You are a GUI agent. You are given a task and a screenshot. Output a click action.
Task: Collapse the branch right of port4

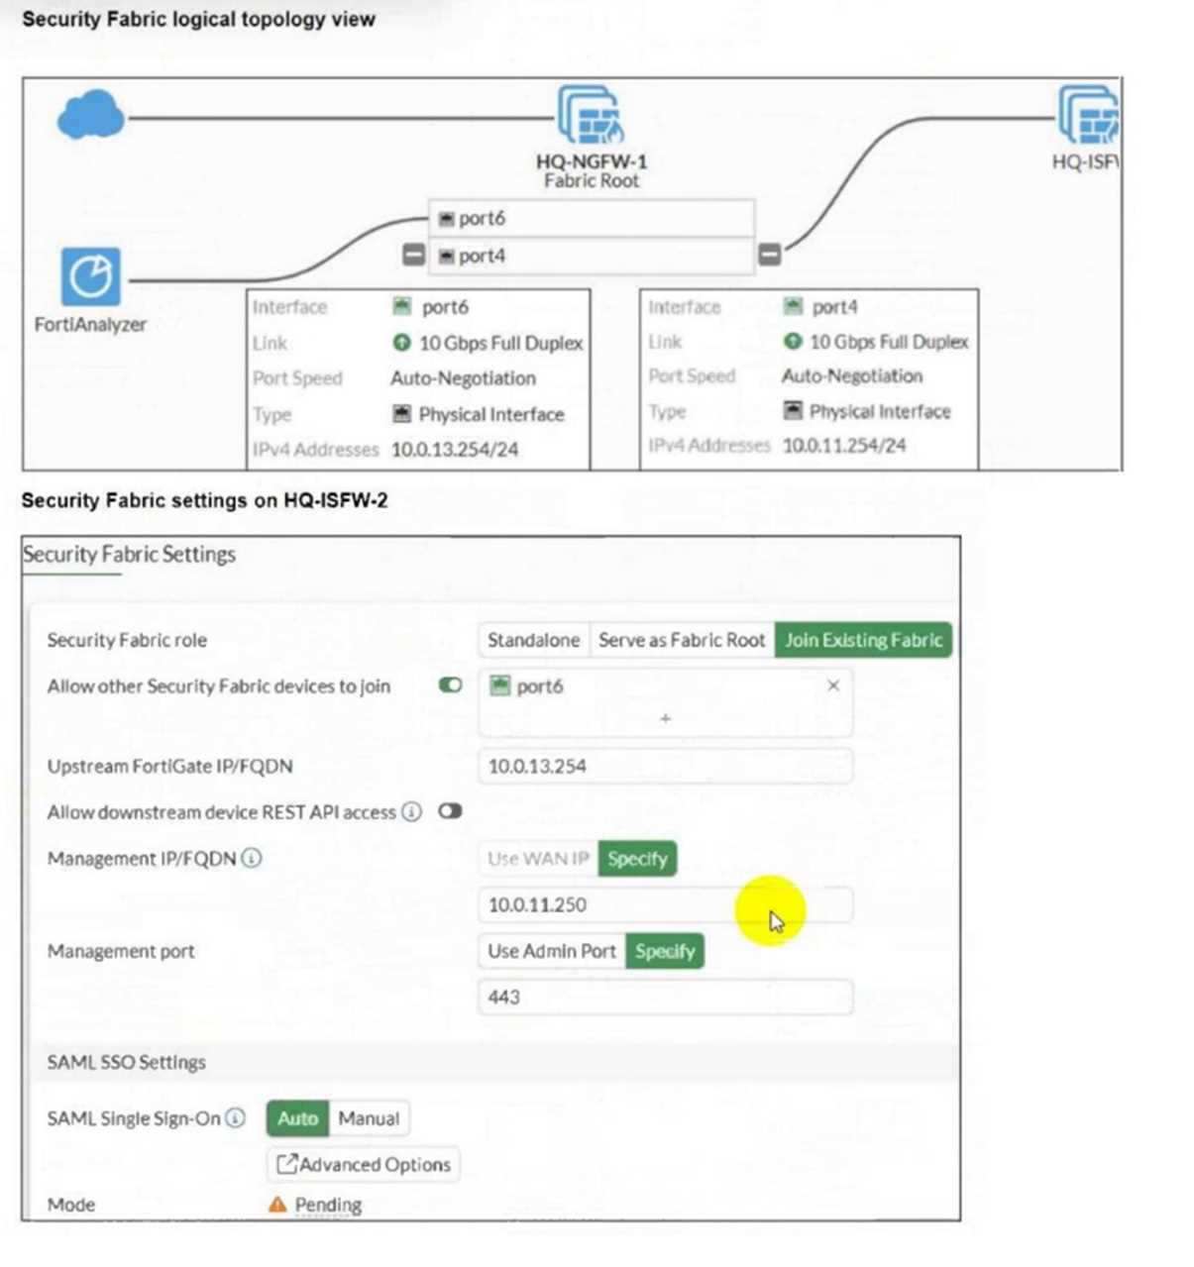coord(769,256)
